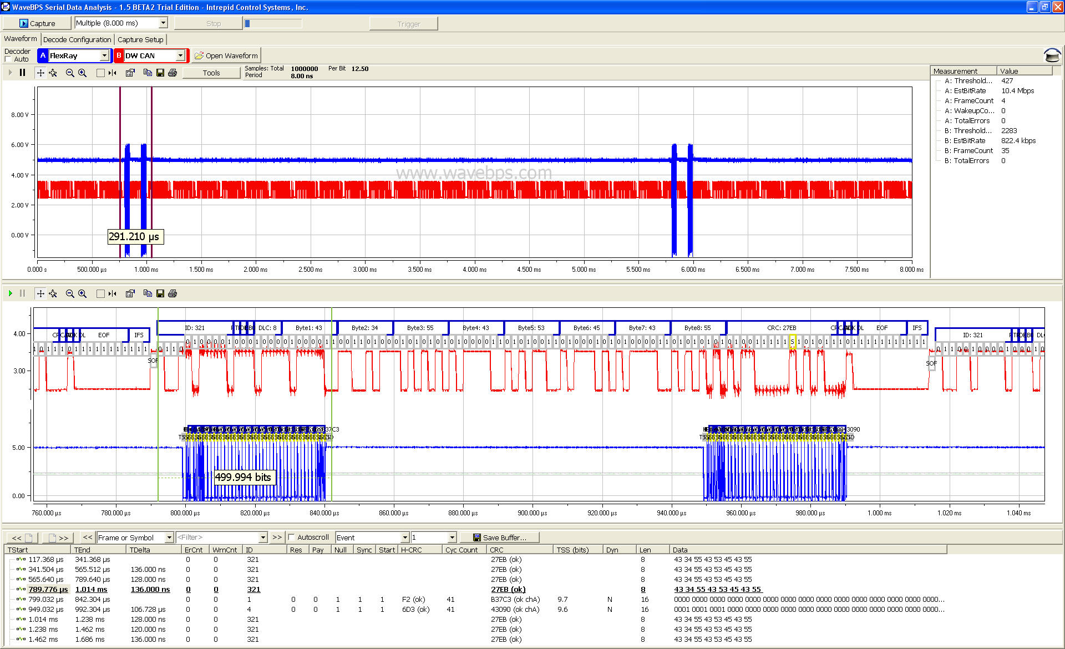The width and height of the screenshot is (1065, 649).
Task: Click the search backward << button
Action: (88, 537)
